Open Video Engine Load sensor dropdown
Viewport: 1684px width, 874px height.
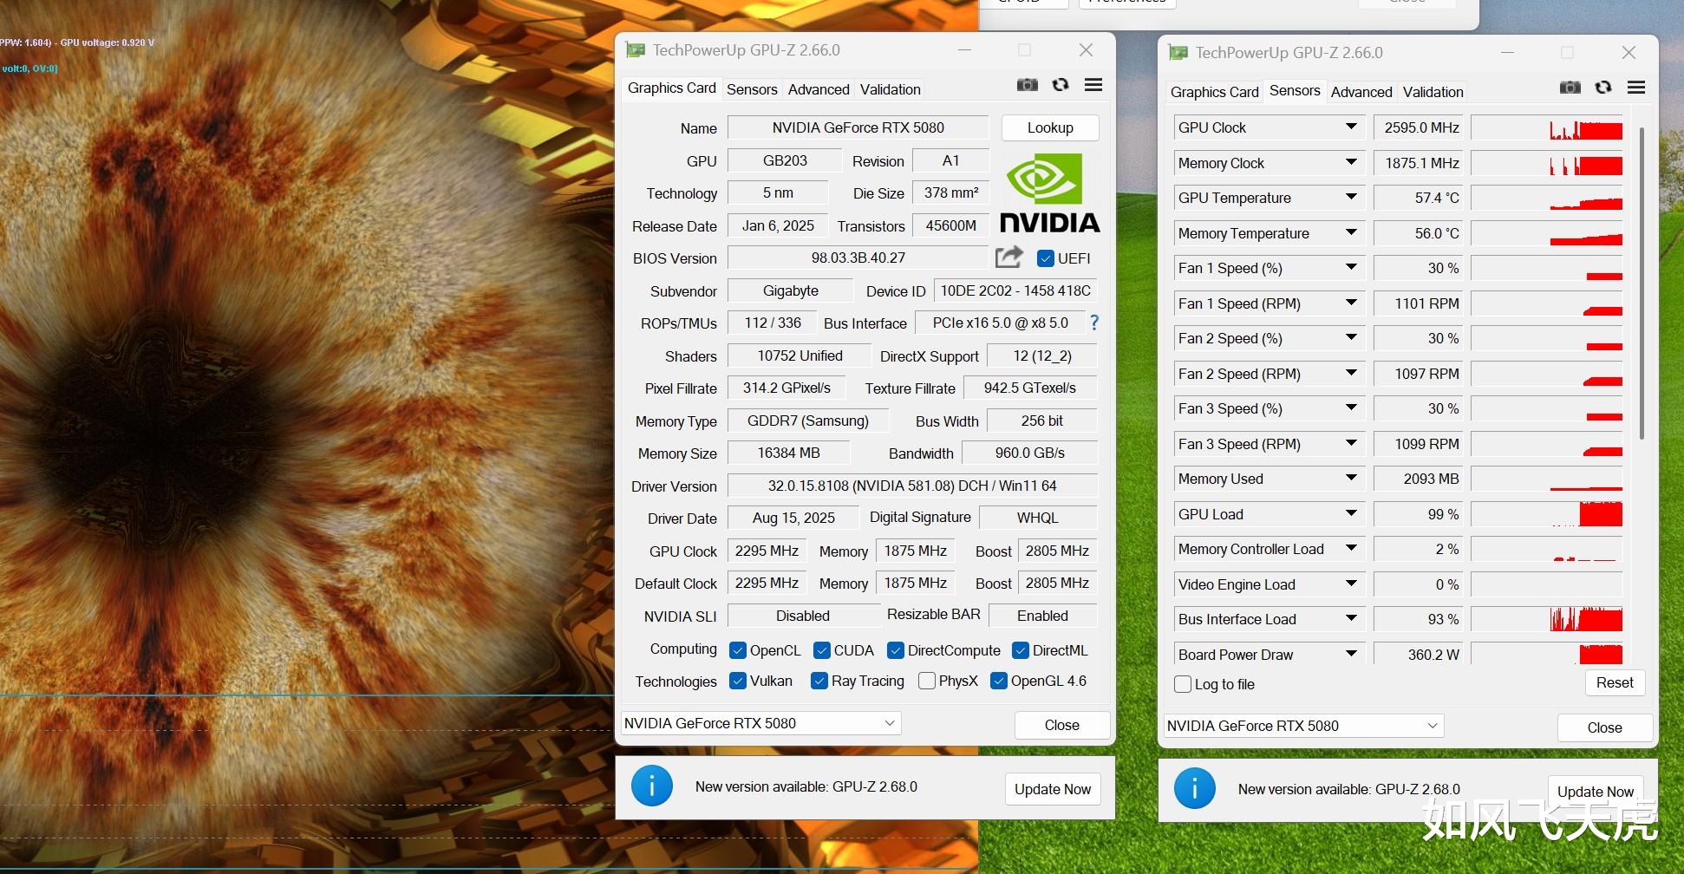(1351, 584)
